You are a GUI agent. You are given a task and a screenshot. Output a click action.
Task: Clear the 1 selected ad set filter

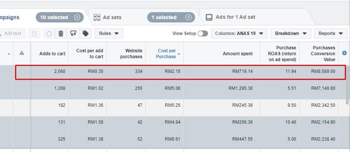(188, 17)
